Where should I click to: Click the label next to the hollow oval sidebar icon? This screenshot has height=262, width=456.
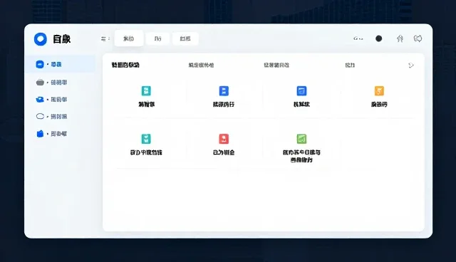click(58, 117)
